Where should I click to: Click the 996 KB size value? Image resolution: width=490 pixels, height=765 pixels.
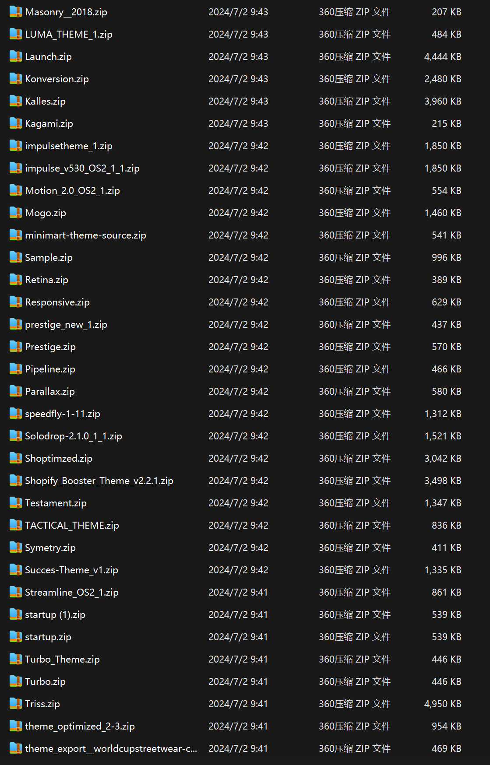(x=446, y=257)
